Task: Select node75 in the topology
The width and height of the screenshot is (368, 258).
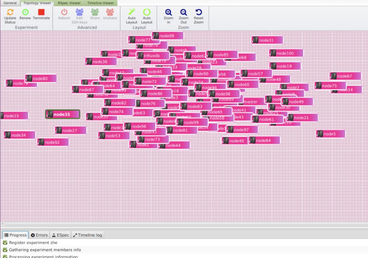Action: 330,86
